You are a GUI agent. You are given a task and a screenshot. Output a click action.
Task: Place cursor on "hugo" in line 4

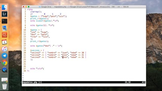click(45, 16)
